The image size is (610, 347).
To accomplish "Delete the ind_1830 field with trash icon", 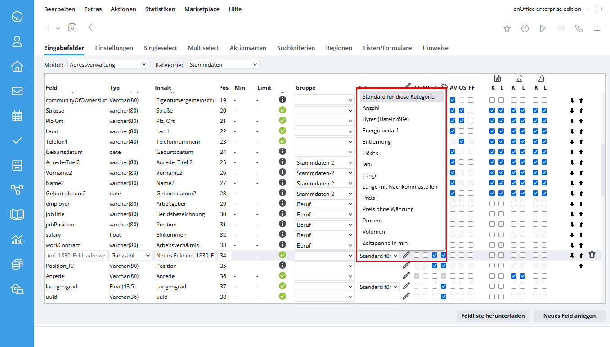I will tap(592, 255).
